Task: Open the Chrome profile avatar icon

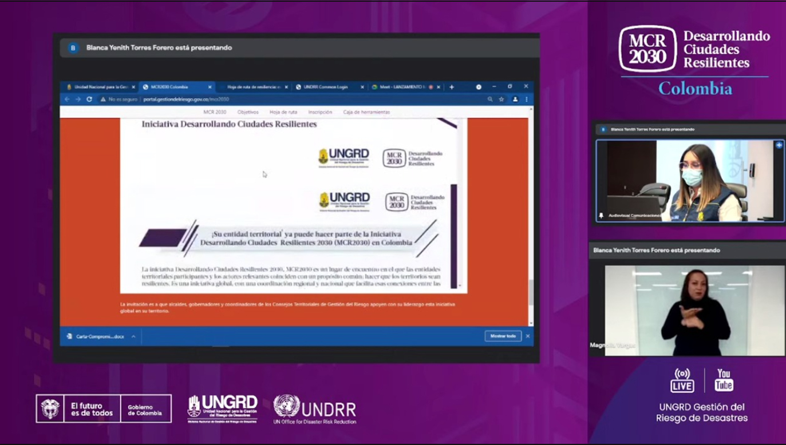Action: coord(515,99)
